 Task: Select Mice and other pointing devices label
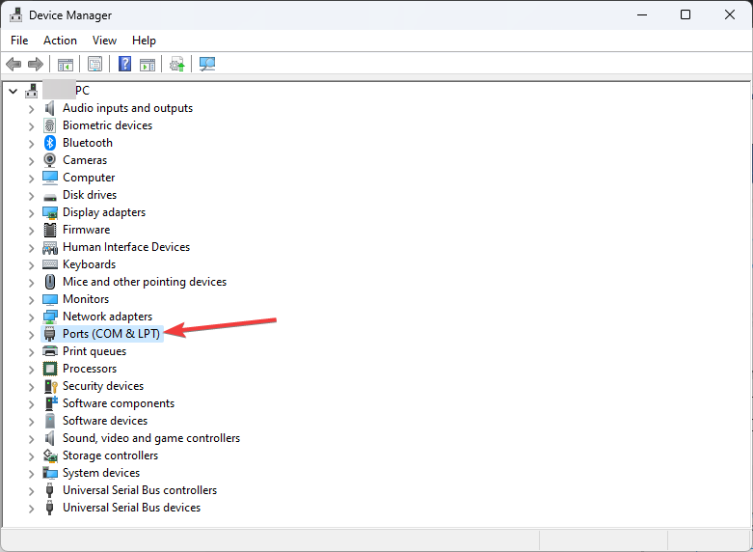coord(145,282)
